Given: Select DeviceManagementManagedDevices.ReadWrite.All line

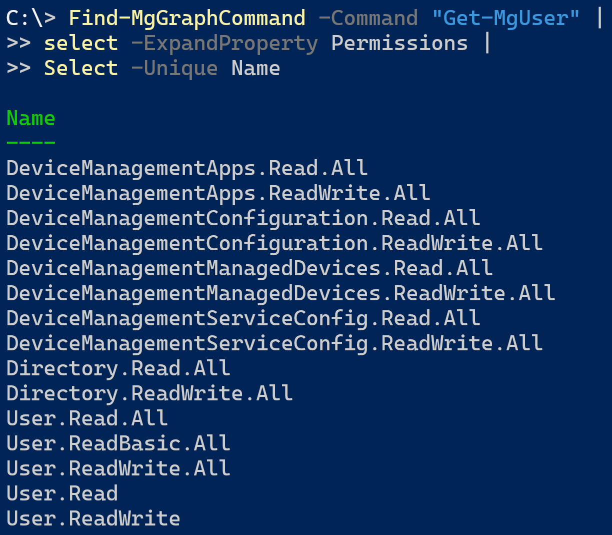Looking at the screenshot, I should point(281,294).
